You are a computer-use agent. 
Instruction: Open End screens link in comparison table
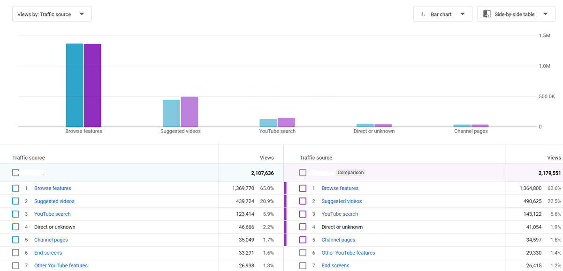tap(335, 265)
